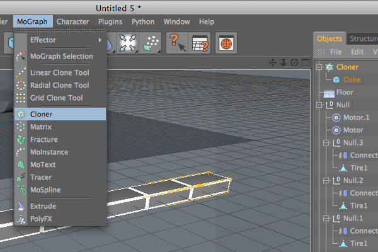Switch to the Objects tab

coord(329,38)
